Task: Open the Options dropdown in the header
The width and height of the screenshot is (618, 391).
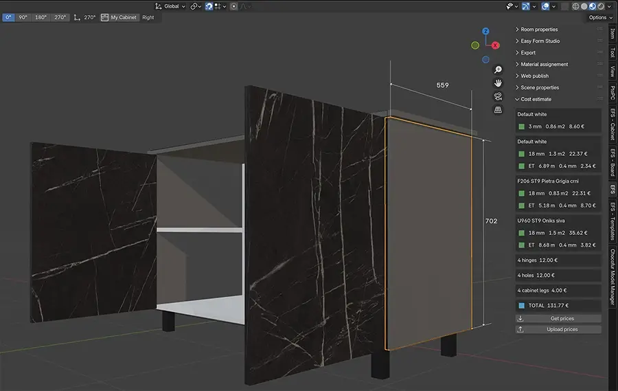Action: [599, 17]
